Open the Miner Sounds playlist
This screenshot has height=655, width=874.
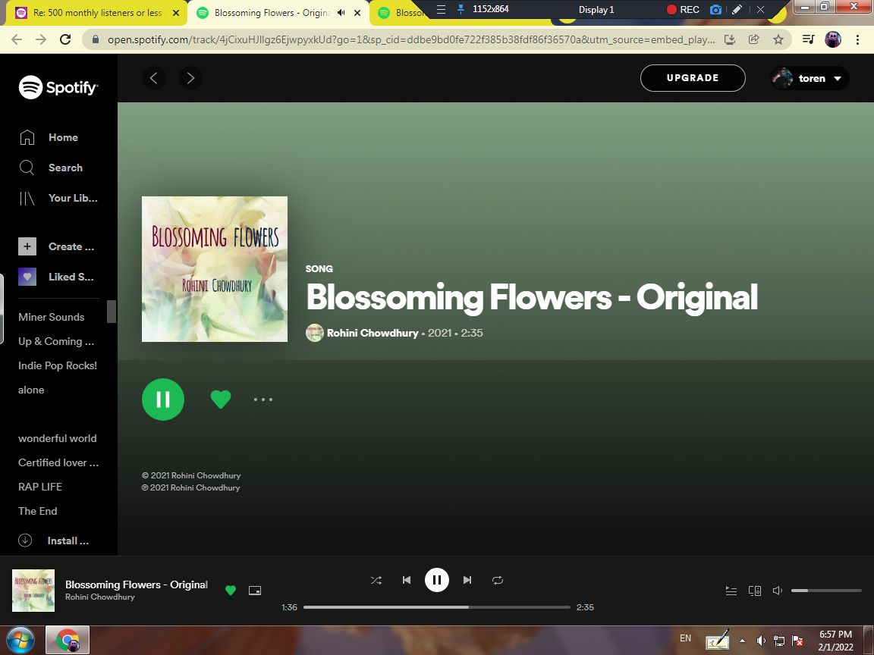(x=52, y=317)
